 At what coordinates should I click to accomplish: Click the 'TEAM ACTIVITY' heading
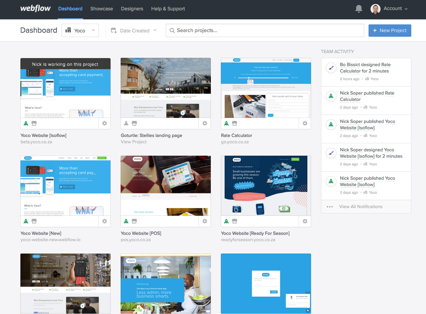[337, 52]
